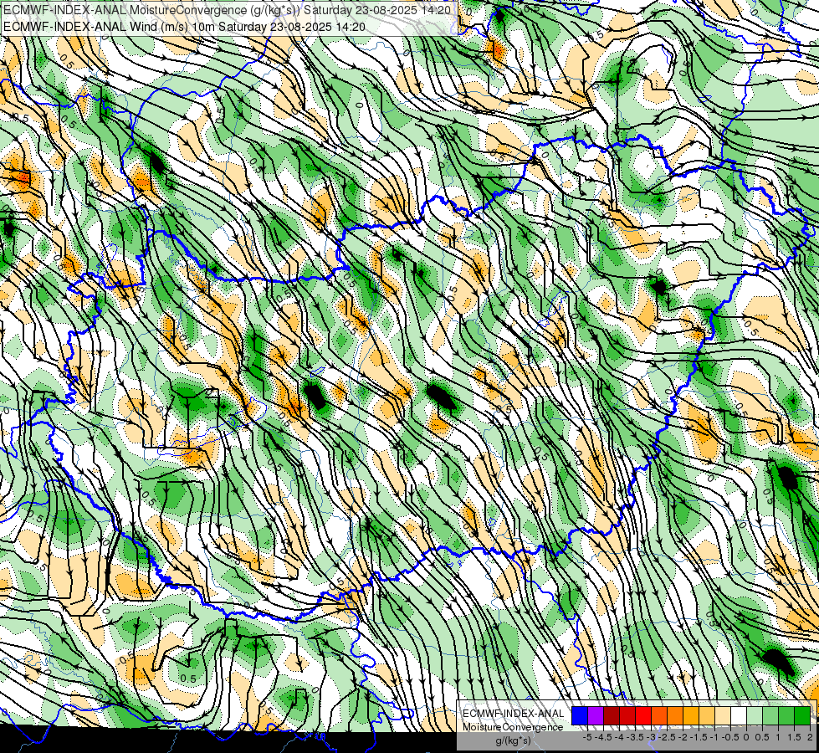Click the MoistureConvergence title line at top
This screenshot has height=753, width=819.
coord(227,10)
